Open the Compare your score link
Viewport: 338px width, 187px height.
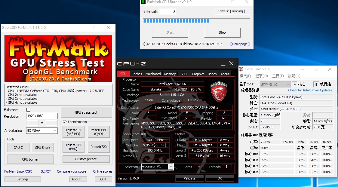(x=72, y=171)
